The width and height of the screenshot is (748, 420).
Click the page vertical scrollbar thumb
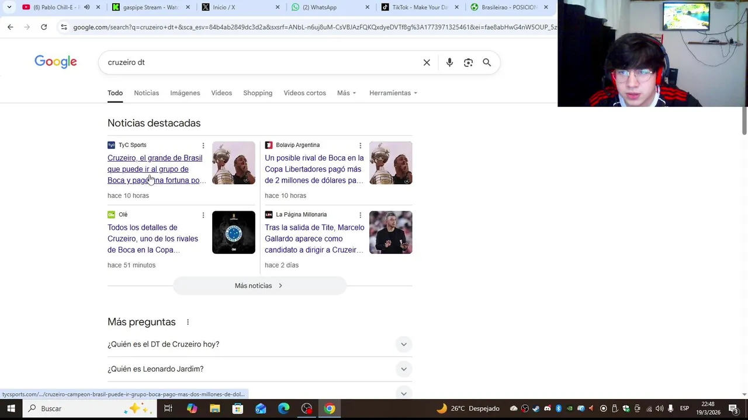pos(744,121)
